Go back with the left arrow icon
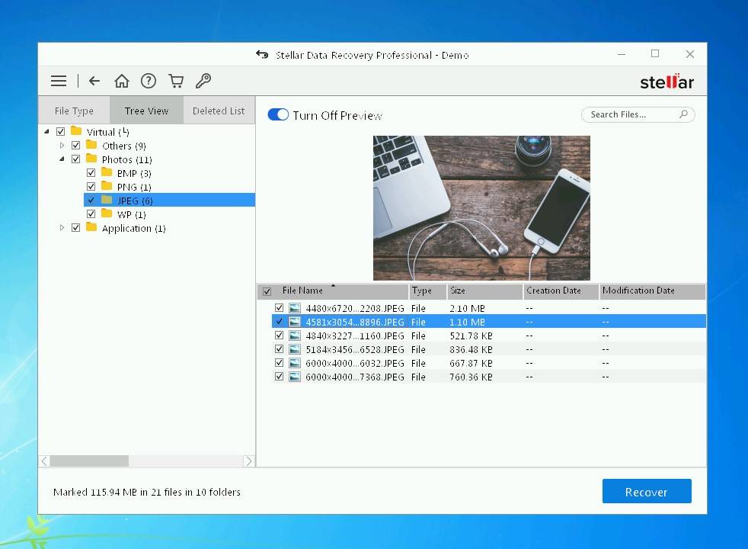This screenshot has width=748, height=549. [x=94, y=81]
